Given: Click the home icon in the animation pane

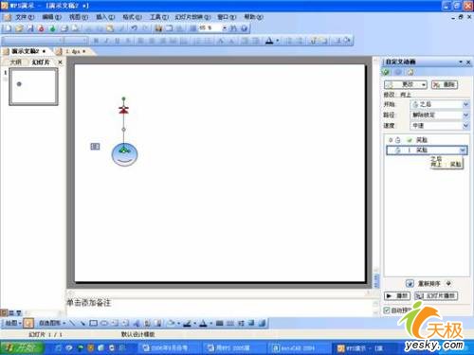Looking at the screenshot, I should coord(410,72).
